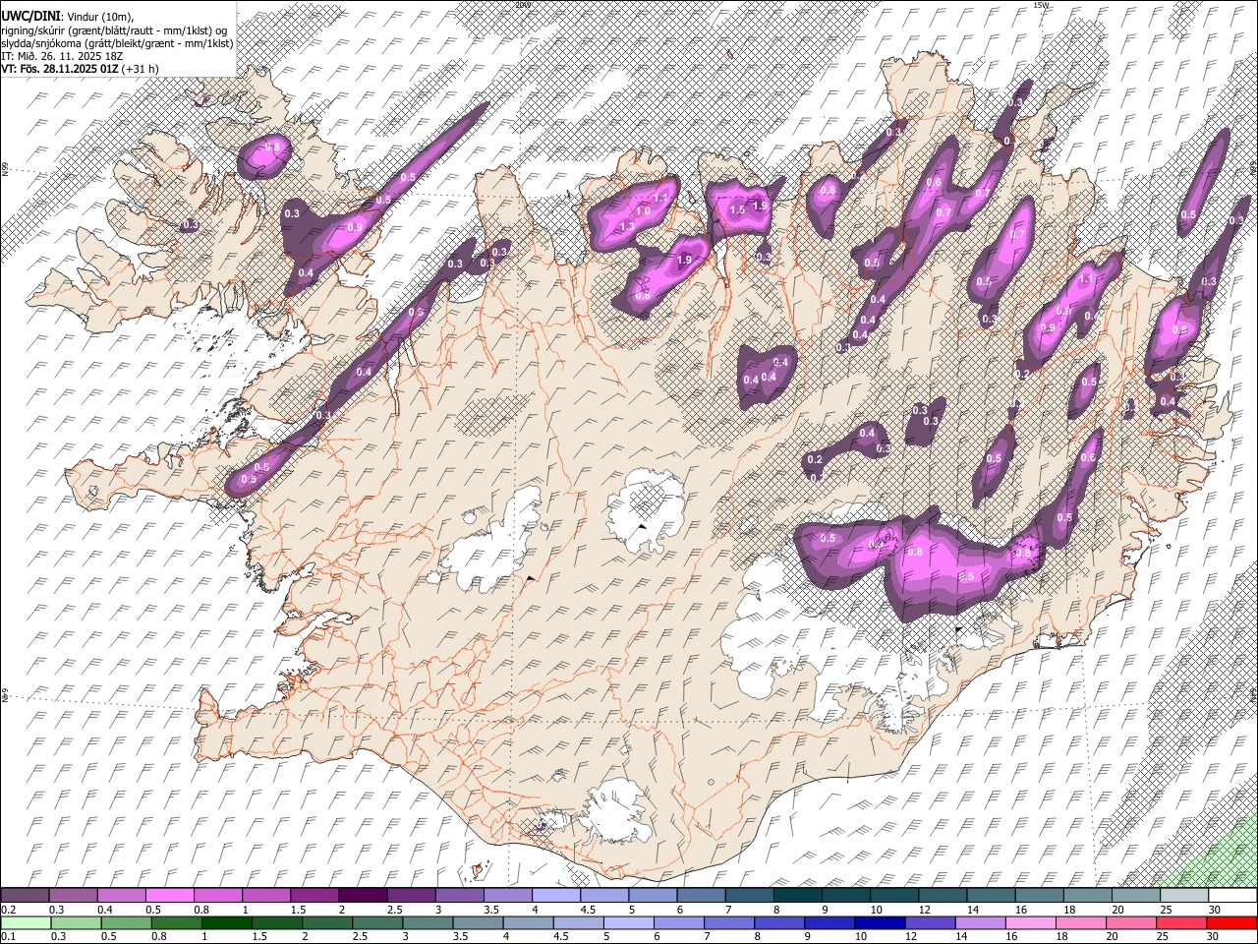This screenshot has height=944, width=1258.
Task: Click the '20W' longitude label at top
Action: click(x=522, y=5)
